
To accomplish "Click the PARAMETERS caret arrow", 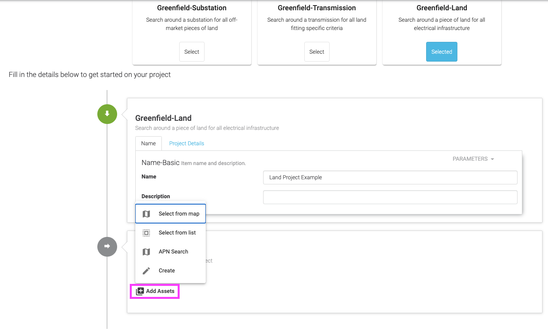I will (x=492, y=159).
